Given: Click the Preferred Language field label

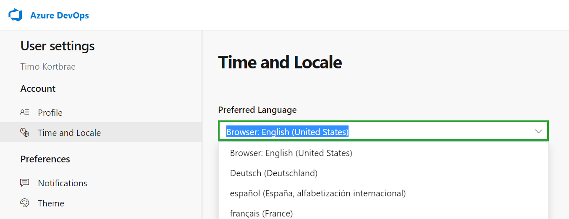Looking at the screenshot, I should [x=257, y=110].
